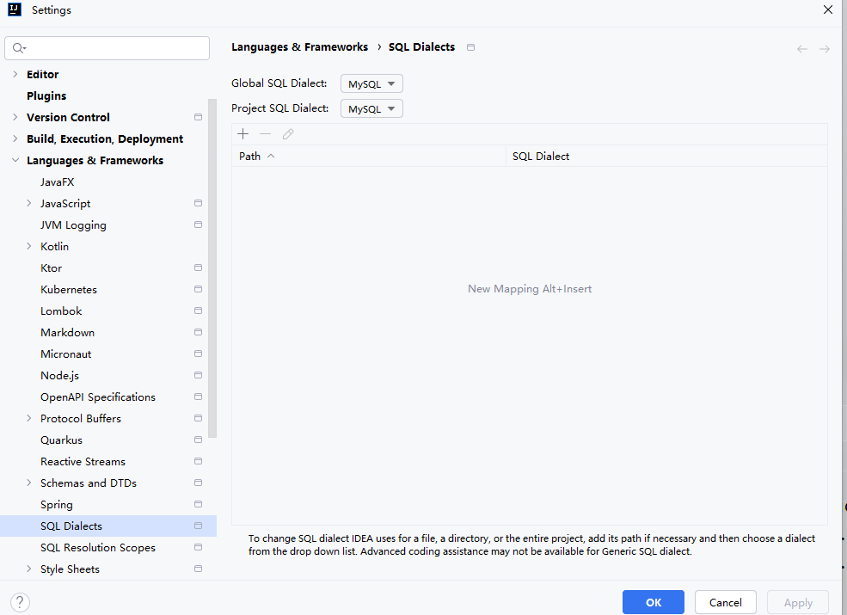This screenshot has height=615, width=847.
Task: Open the Global SQL Dialect dropdown
Action: 371,83
